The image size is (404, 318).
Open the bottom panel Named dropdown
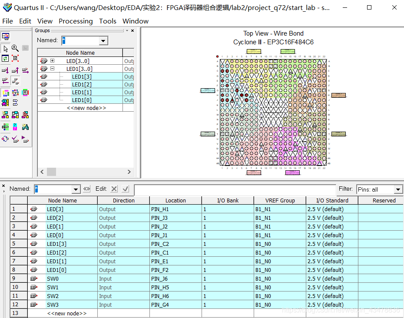(76, 189)
